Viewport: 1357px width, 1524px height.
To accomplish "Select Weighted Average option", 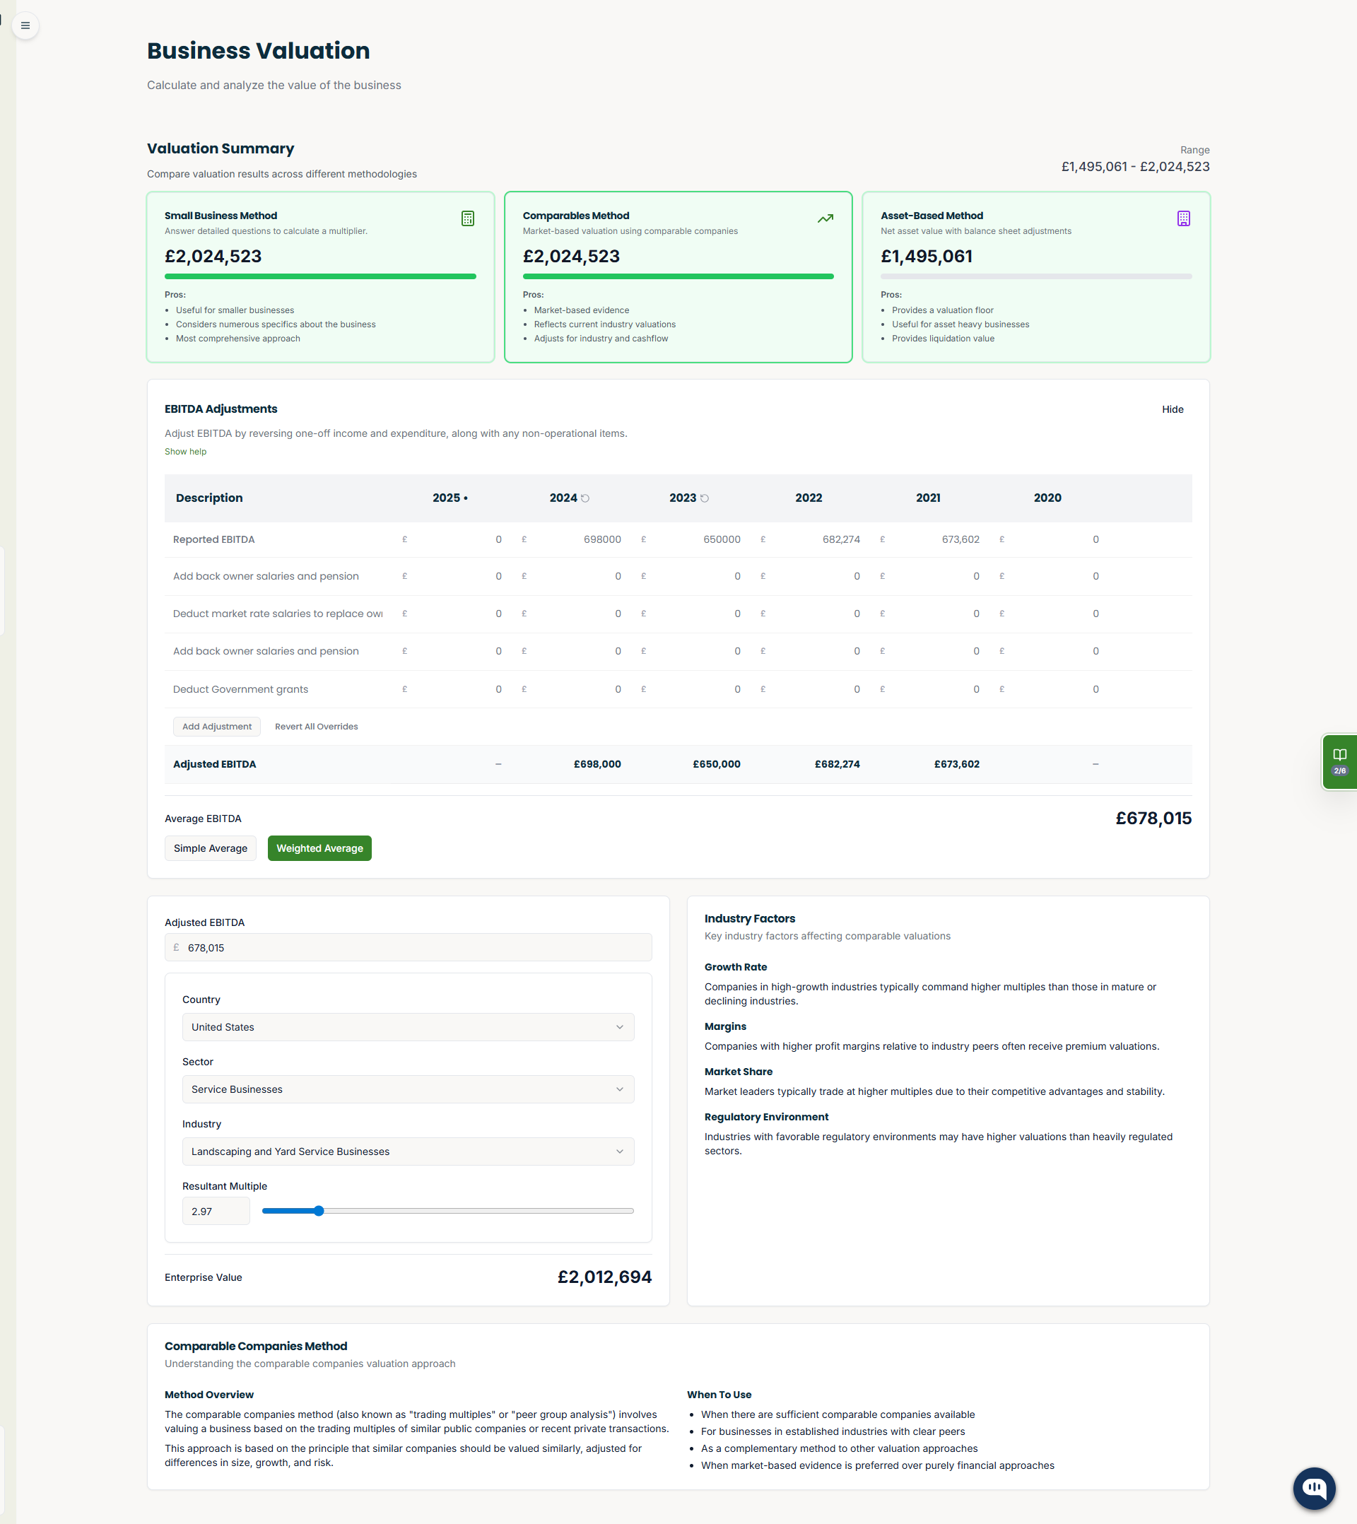I will (319, 848).
